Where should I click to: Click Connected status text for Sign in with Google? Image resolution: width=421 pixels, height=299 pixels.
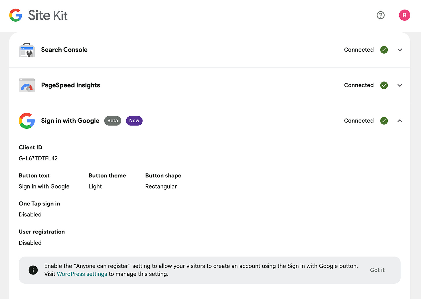359,121
